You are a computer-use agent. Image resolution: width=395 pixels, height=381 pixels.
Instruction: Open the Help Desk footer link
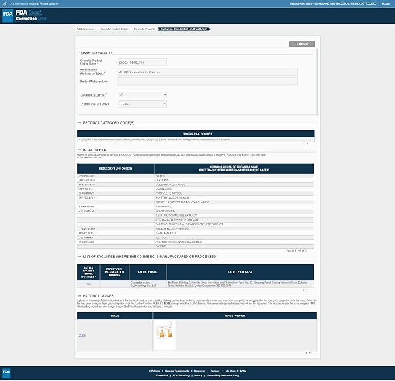[230, 371]
